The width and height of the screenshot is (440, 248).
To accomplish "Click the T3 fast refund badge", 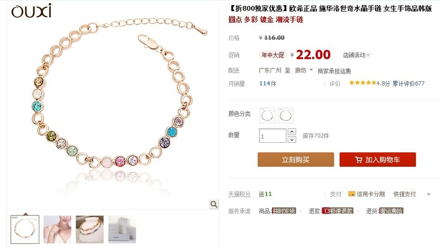I will point(338,211).
